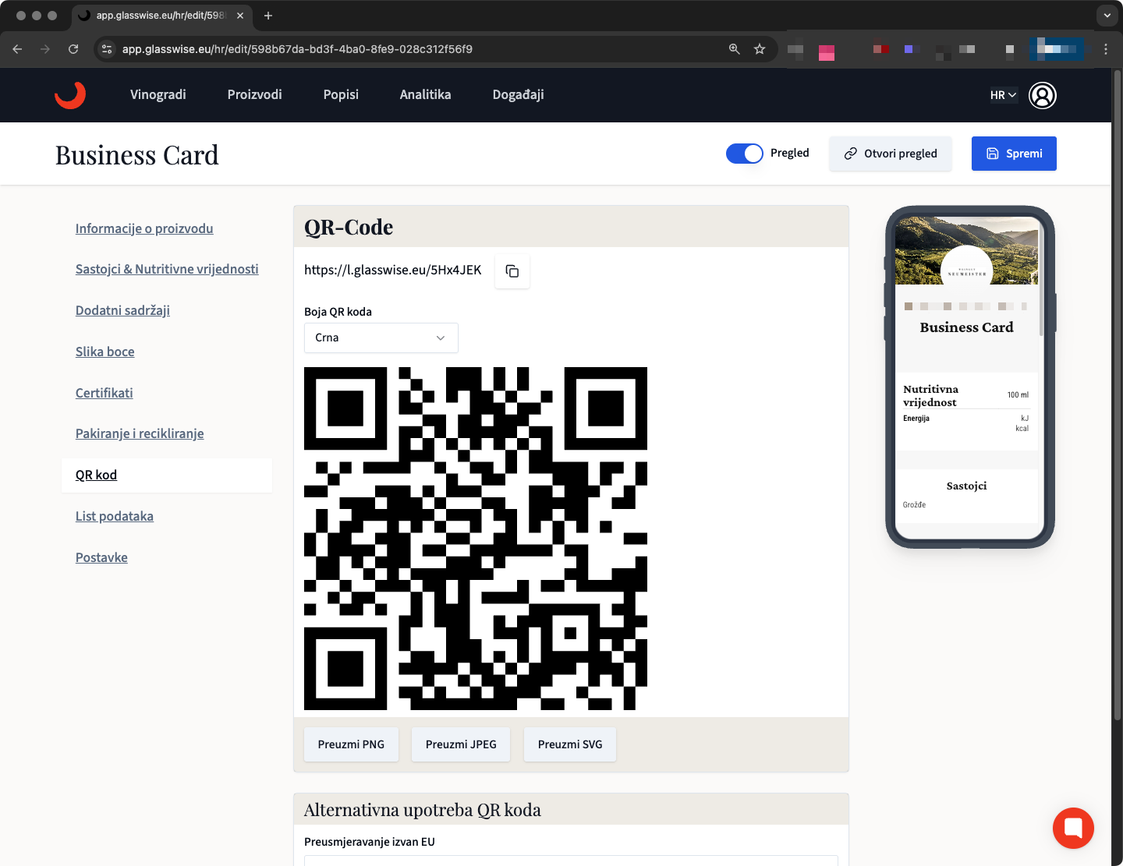Open Slika boce section
This screenshot has height=866, width=1123.
(x=105, y=352)
